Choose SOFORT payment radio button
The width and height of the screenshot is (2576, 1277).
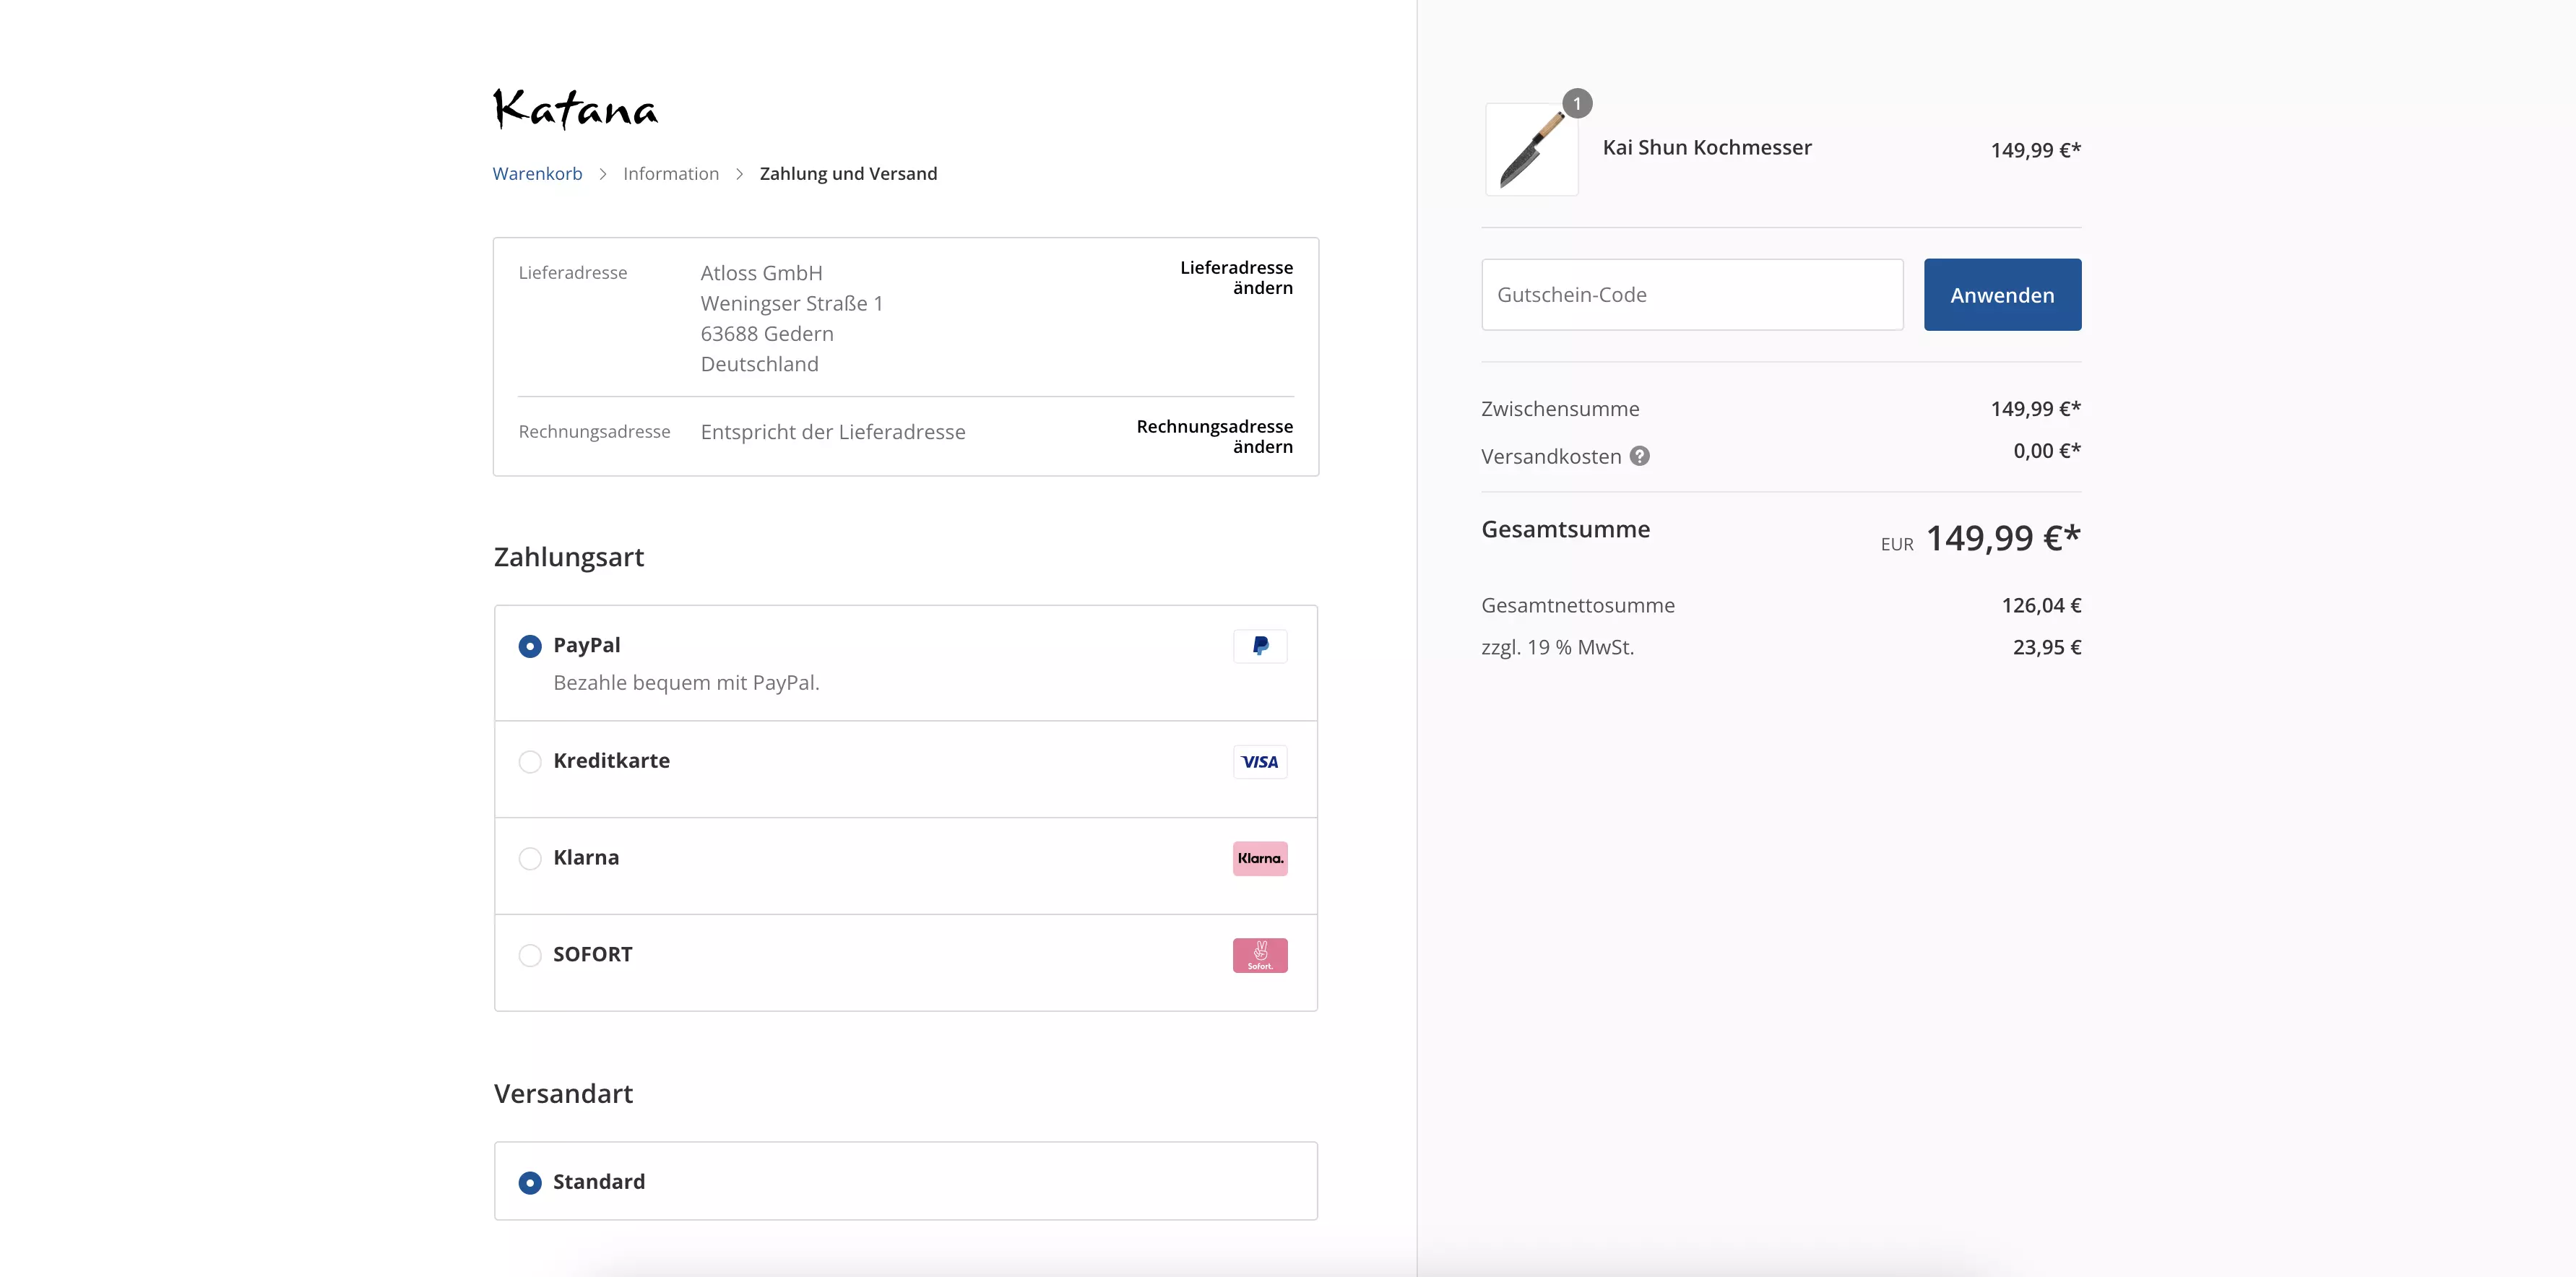coord(530,955)
